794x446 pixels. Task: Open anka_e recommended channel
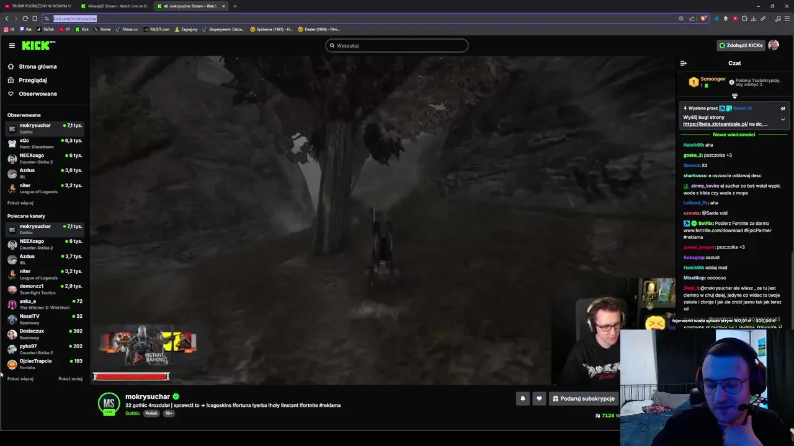click(x=45, y=304)
